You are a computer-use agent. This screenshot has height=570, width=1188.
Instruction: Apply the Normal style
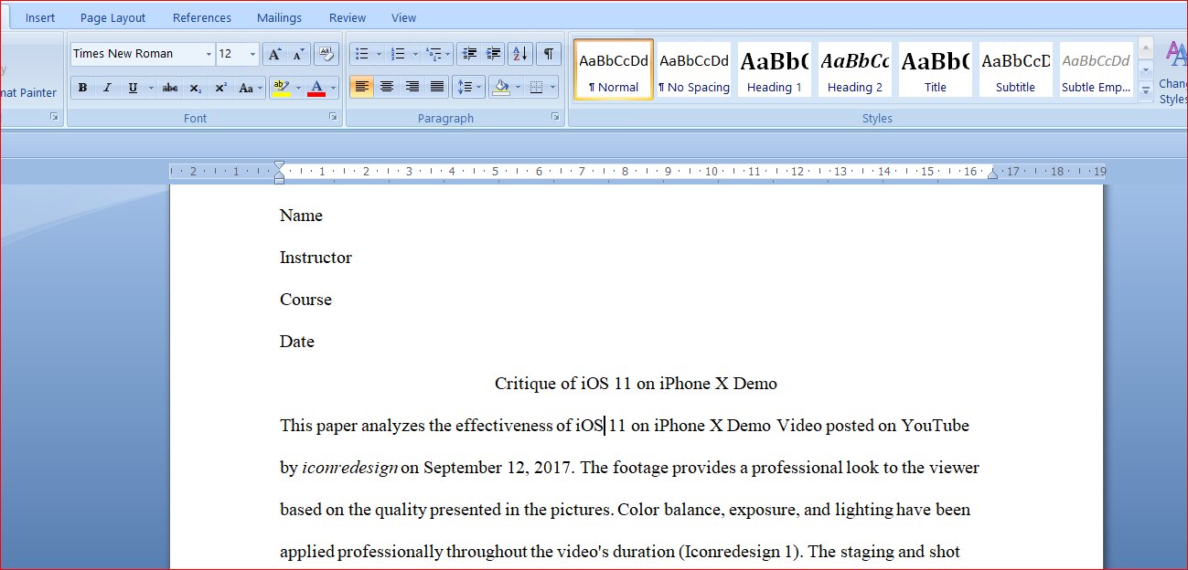[x=614, y=69]
